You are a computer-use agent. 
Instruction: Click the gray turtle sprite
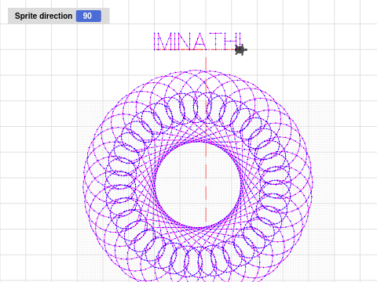[x=241, y=49]
